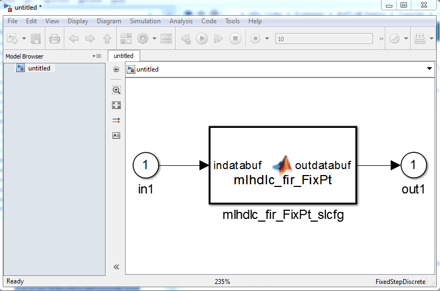The width and height of the screenshot is (440, 291).
Task: Open the Tools menu
Action: pyautogui.click(x=232, y=21)
